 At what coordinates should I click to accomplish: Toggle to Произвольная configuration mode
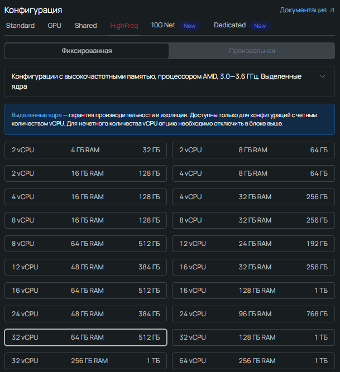[252, 51]
